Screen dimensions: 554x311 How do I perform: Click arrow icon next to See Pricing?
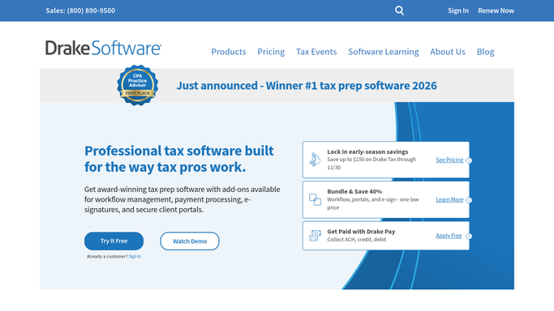469,160
